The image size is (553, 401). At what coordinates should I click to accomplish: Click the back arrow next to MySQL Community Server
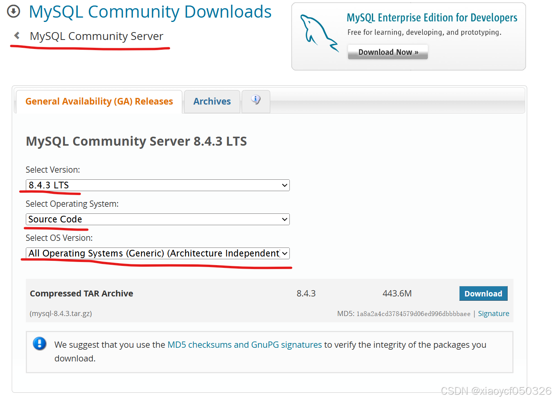(17, 36)
